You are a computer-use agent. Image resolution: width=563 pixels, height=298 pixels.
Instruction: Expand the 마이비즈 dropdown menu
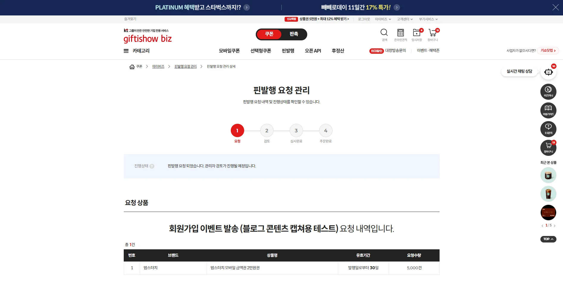click(x=383, y=19)
